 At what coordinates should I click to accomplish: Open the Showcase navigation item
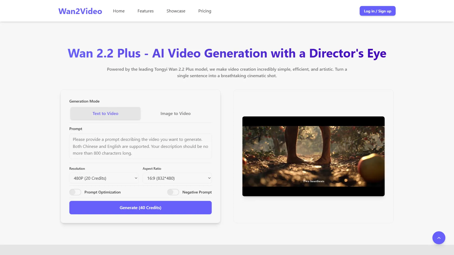tap(176, 11)
